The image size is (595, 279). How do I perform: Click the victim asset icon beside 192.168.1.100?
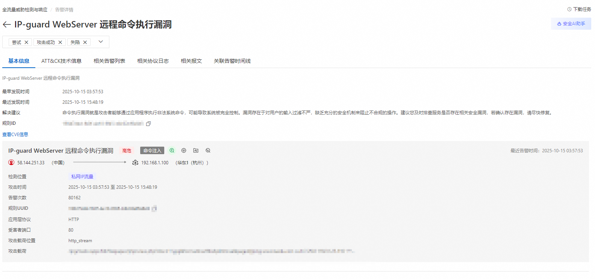[x=135, y=163]
